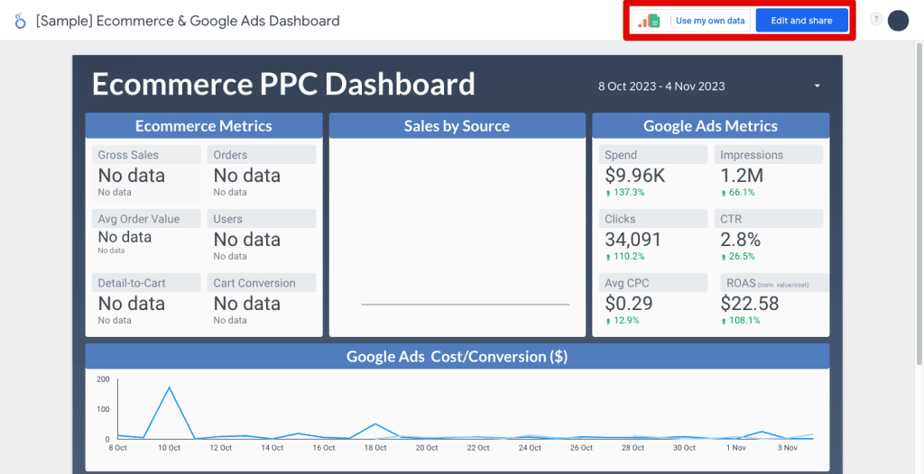Click the 18 Oct axis label on the chart

click(x=374, y=448)
